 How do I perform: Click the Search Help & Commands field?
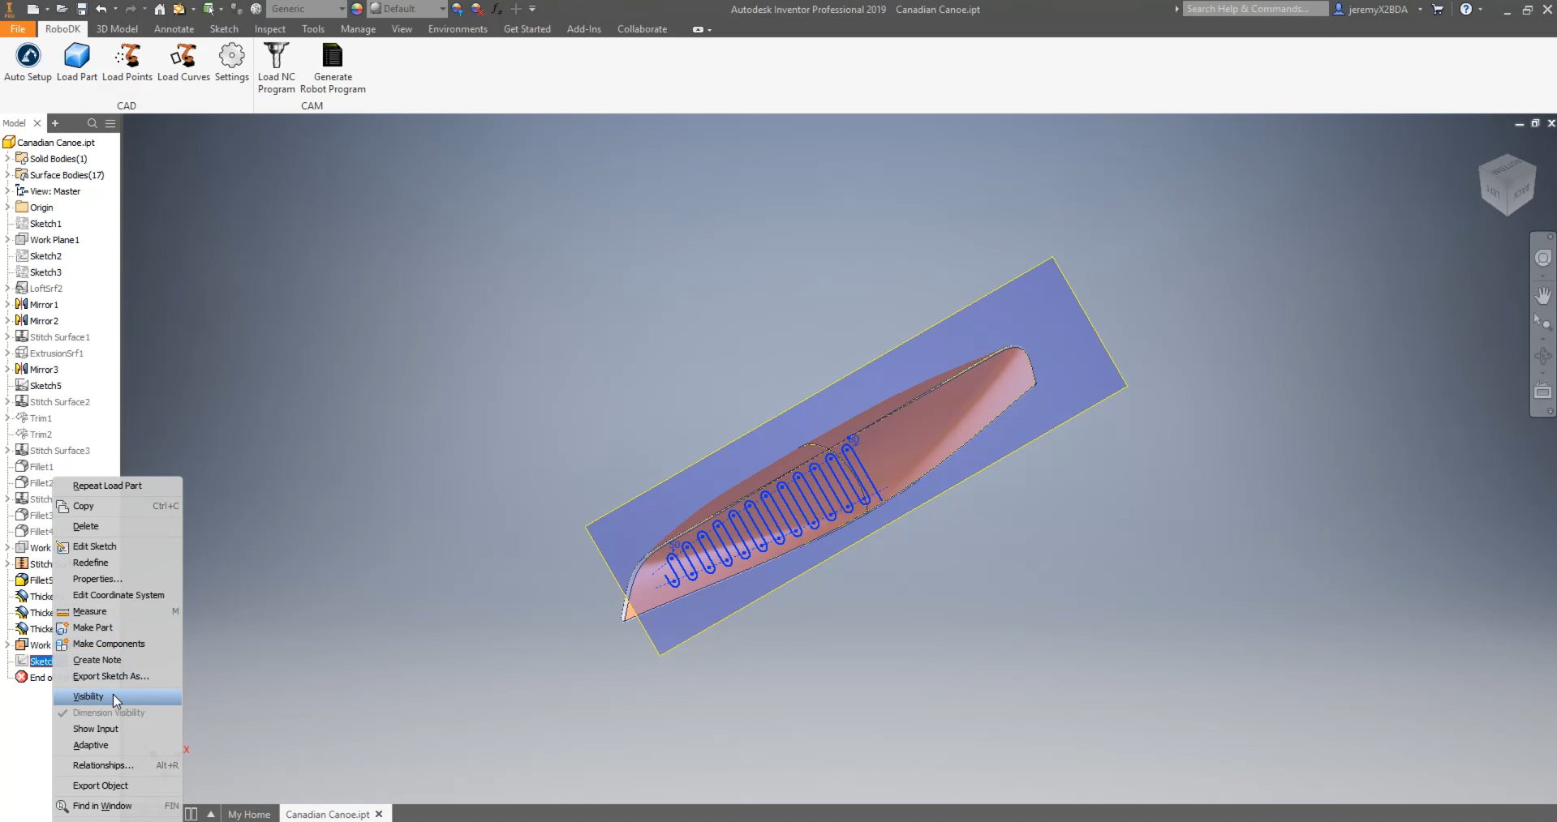pyautogui.click(x=1254, y=9)
